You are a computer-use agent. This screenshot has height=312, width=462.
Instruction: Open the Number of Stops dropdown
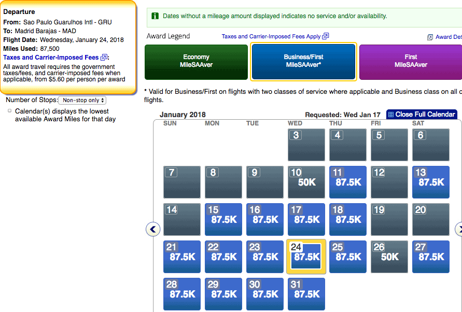coord(82,100)
